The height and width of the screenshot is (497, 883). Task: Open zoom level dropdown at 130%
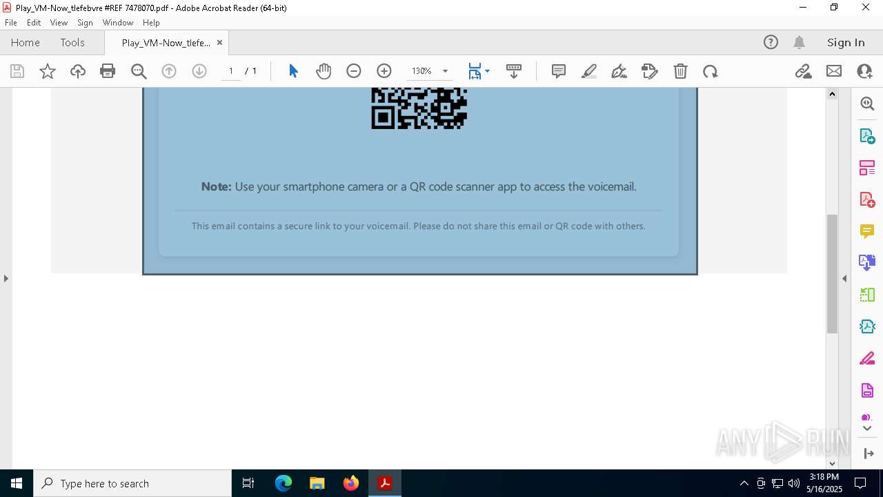[x=445, y=71]
